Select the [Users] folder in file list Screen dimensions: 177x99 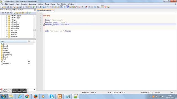pos(5,57)
